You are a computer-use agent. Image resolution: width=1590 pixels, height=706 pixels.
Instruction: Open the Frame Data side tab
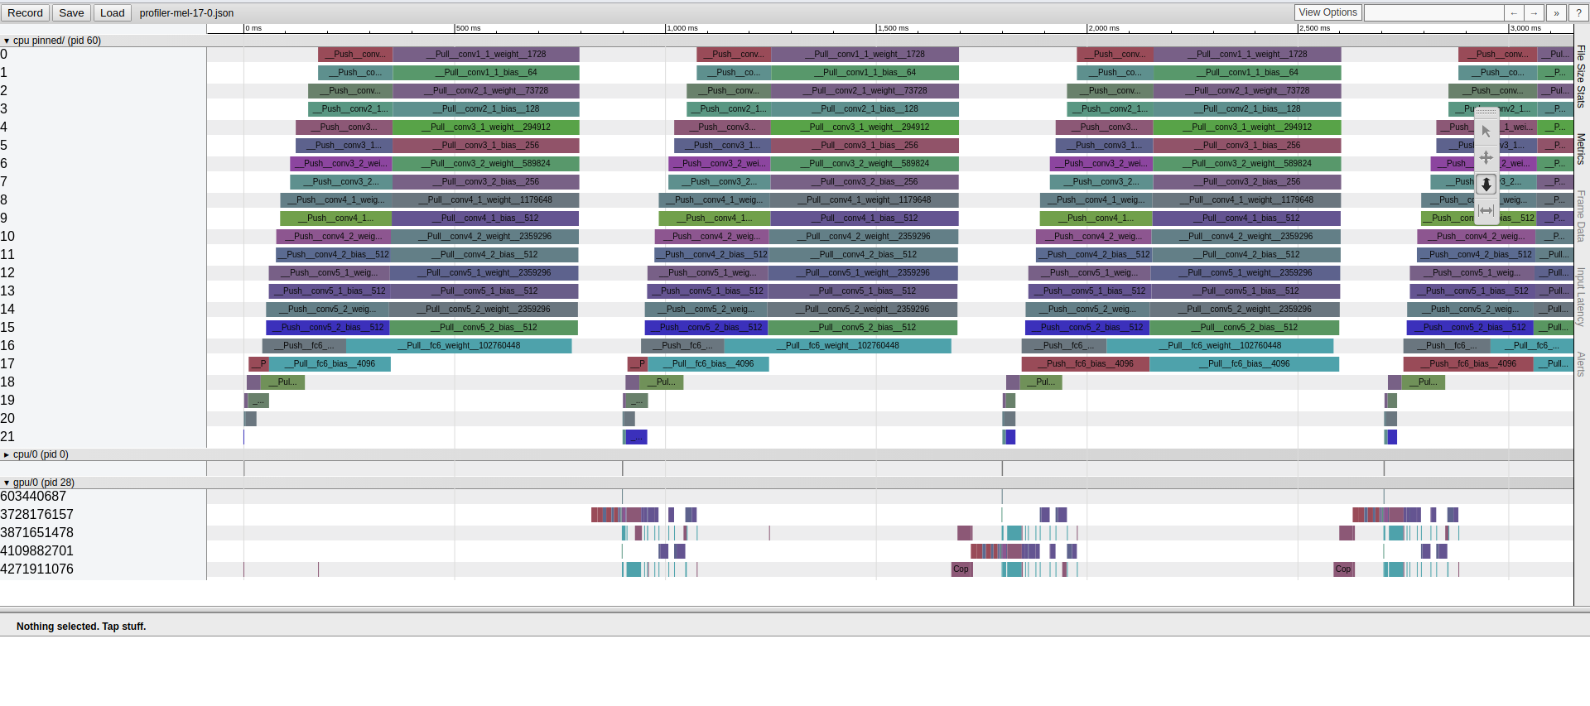click(x=1581, y=216)
